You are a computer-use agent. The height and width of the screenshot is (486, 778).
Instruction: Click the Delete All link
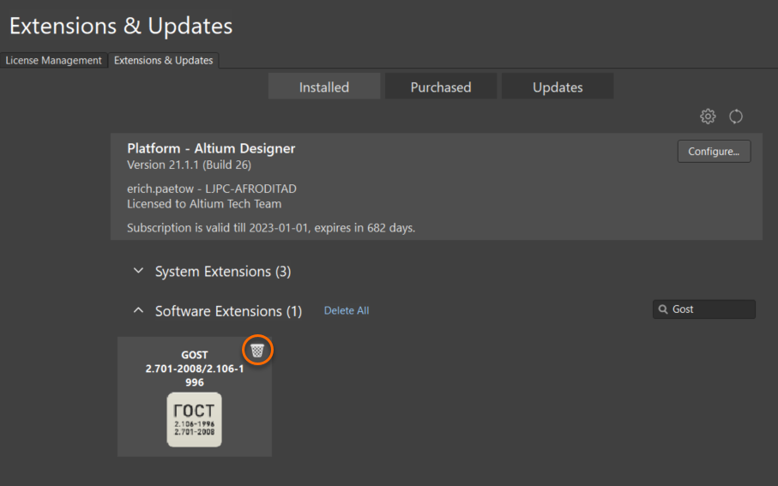tap(347, 310)
